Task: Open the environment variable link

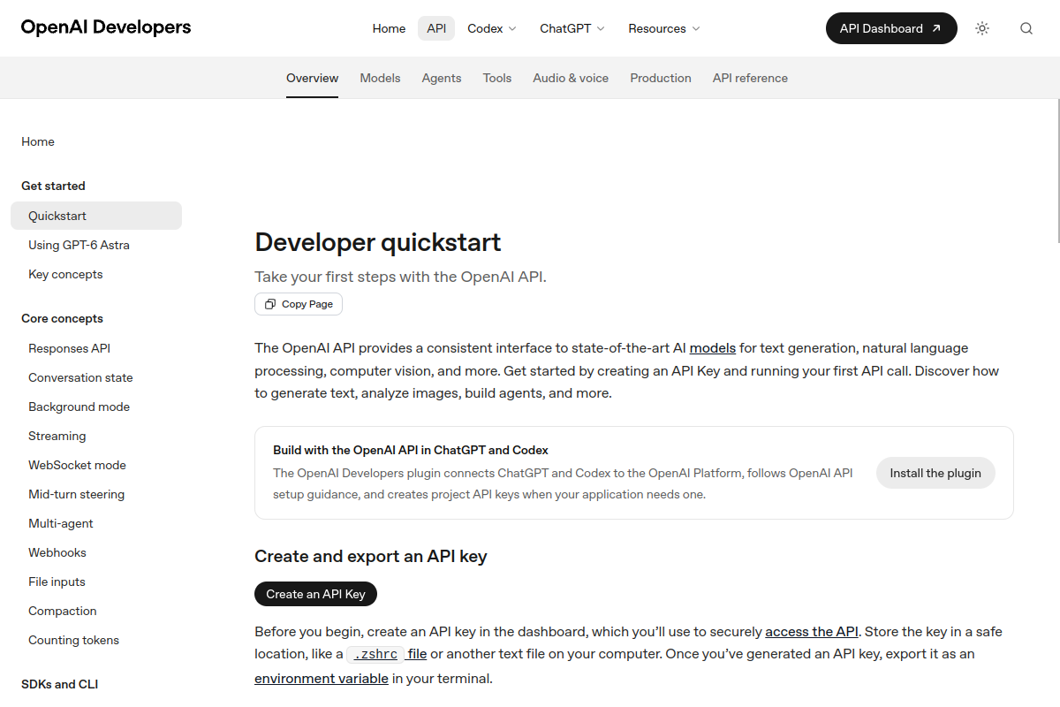Action: (322, 679)
